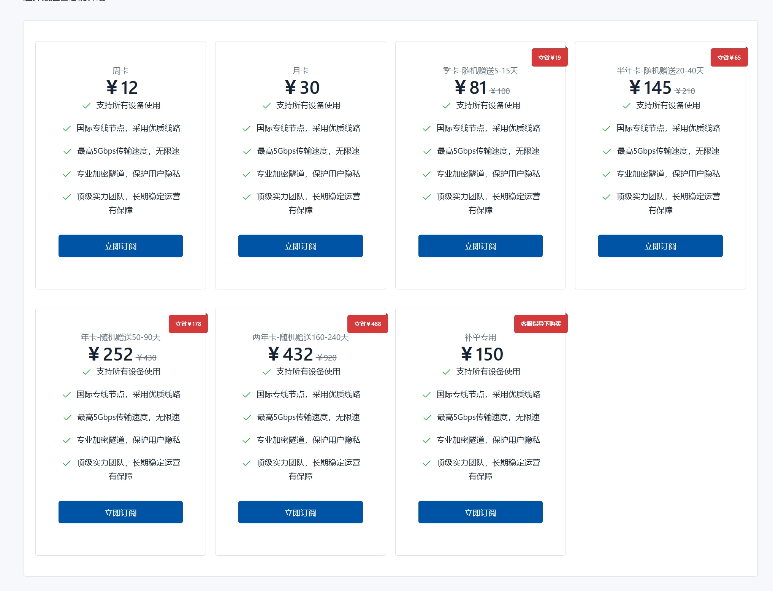Click the strikethrough ¥210 original price
Viewport: 773px width, 591px height.
[x=684, y=91]
